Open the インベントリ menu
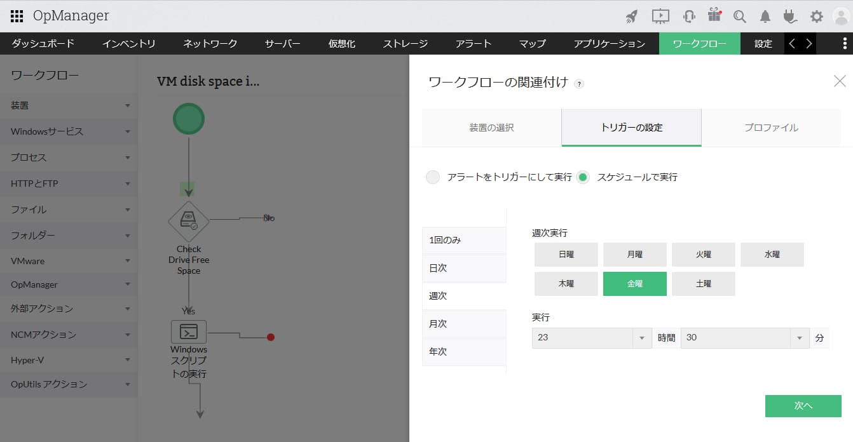This screenshot has width=853, height=442. (x=129, y=43)
